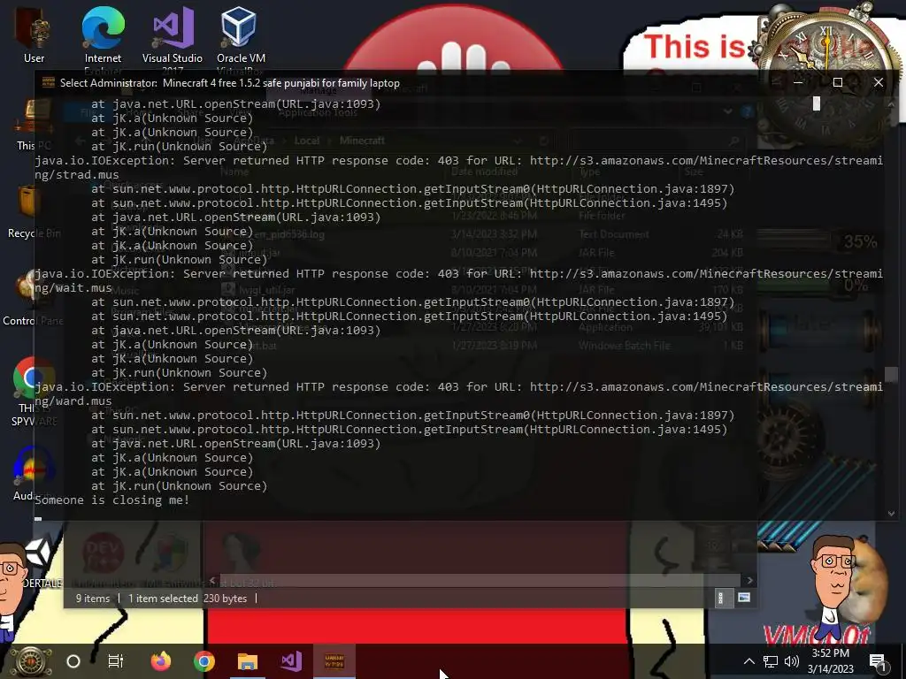This screenshot has width=906, height=679.
Task: Click '1 item selected 230 bytes' status text
Action: 188,599
